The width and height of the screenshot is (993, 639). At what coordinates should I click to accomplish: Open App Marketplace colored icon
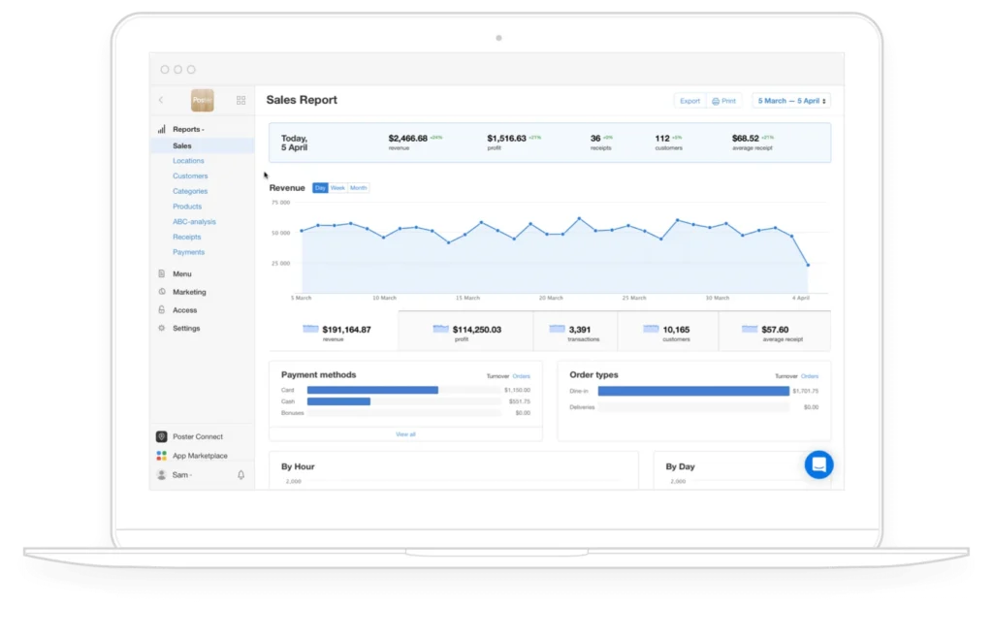pyautogui.click(x=162, y=456)
